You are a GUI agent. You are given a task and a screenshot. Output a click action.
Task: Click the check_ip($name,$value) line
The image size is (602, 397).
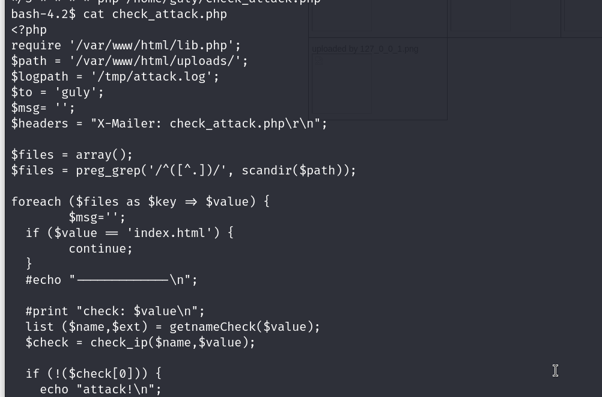tap(140, 342)
